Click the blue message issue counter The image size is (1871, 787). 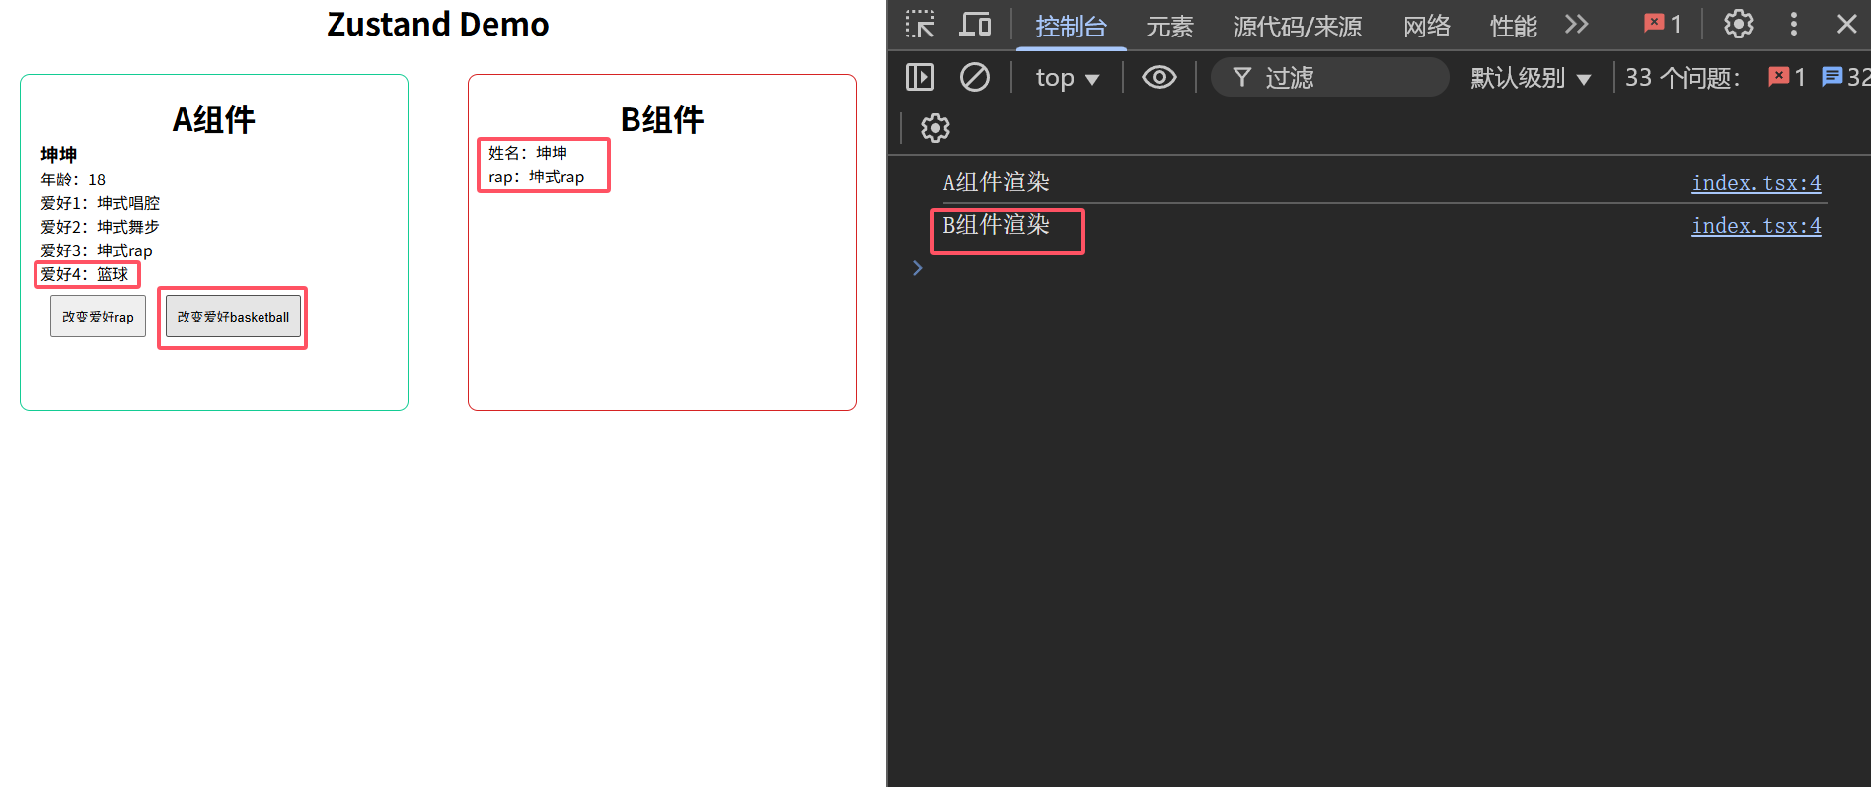tap(1844, 77)
